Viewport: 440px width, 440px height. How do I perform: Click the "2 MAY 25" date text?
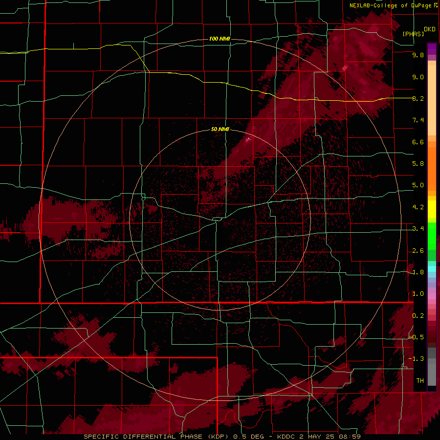tap(318, 437)
